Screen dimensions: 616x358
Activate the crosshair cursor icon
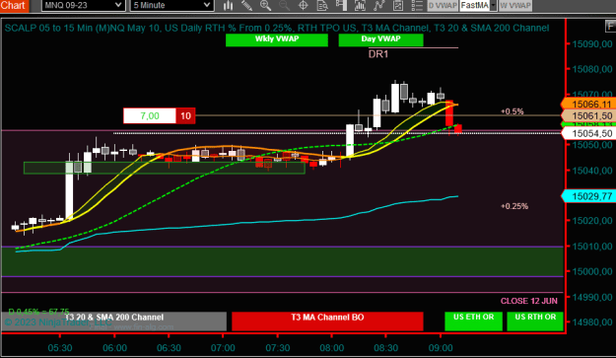[x=303, y=5]
